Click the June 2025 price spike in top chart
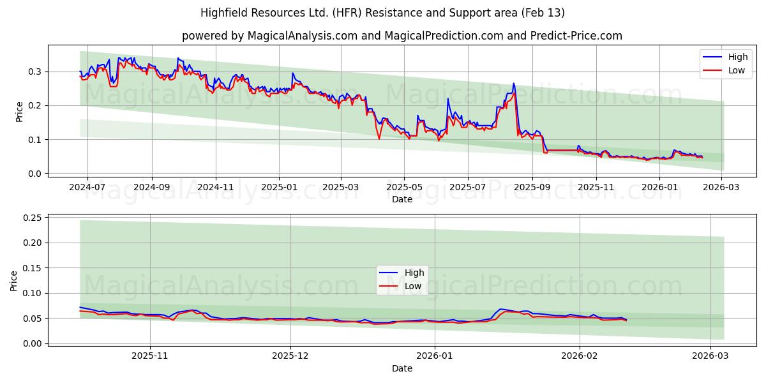The image size is (766, 383). pos(448,99)
